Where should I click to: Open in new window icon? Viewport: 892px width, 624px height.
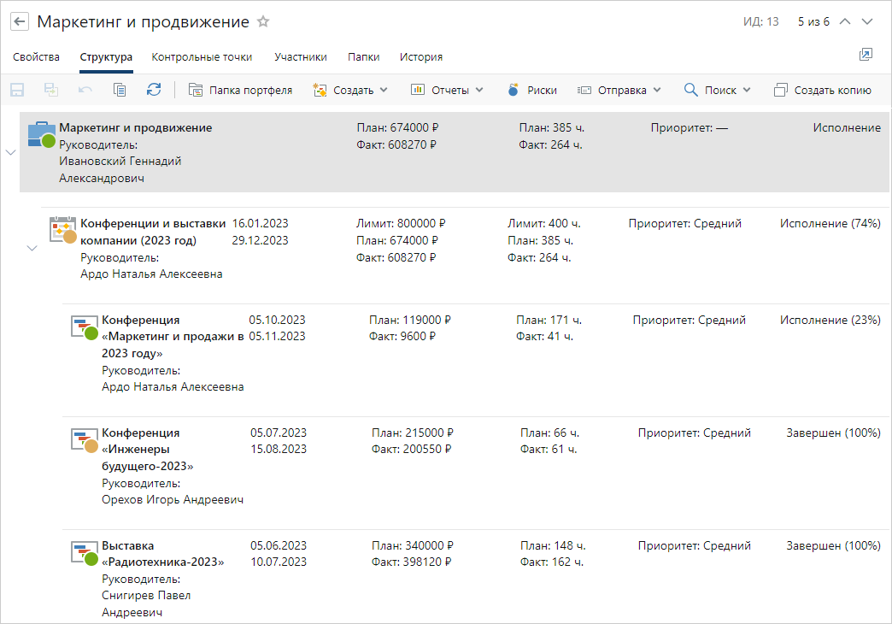[866, 55]
